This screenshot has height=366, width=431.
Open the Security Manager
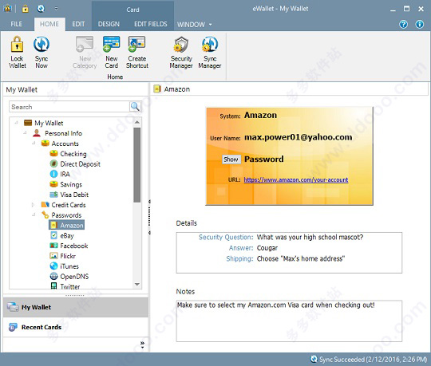[x=181, y=52]
